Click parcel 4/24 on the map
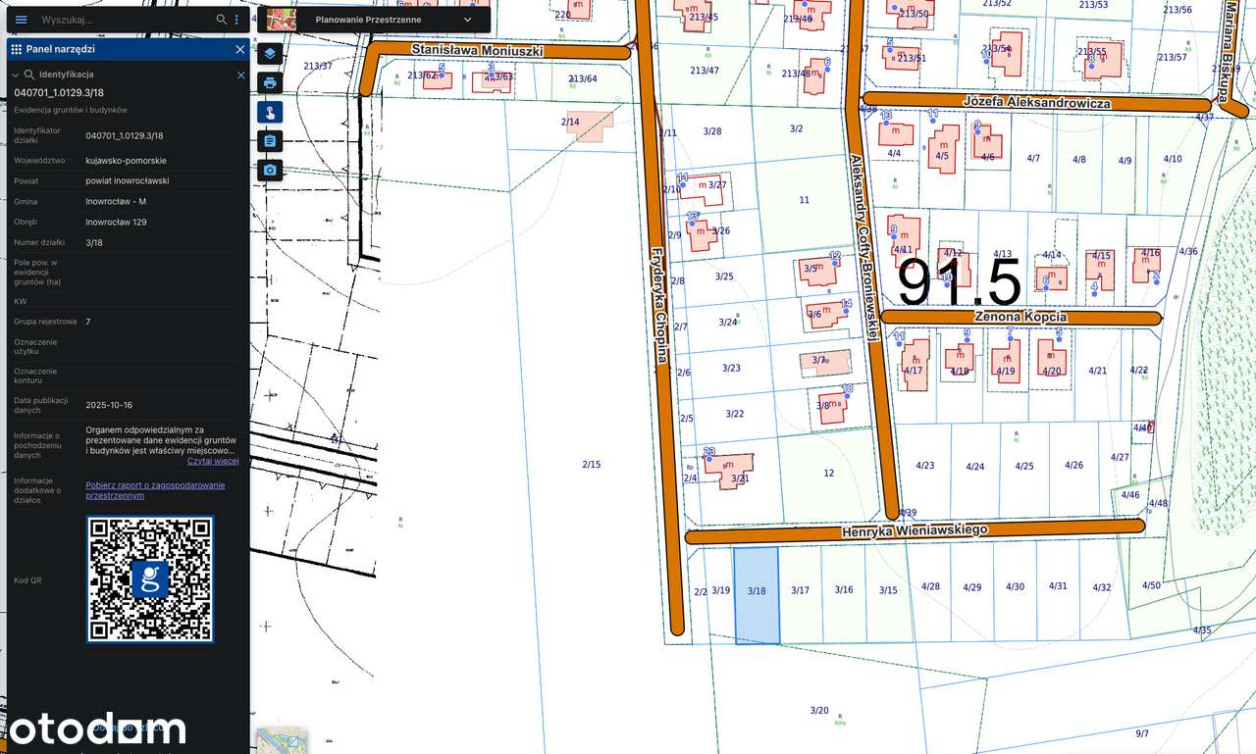 pos(975,467)
